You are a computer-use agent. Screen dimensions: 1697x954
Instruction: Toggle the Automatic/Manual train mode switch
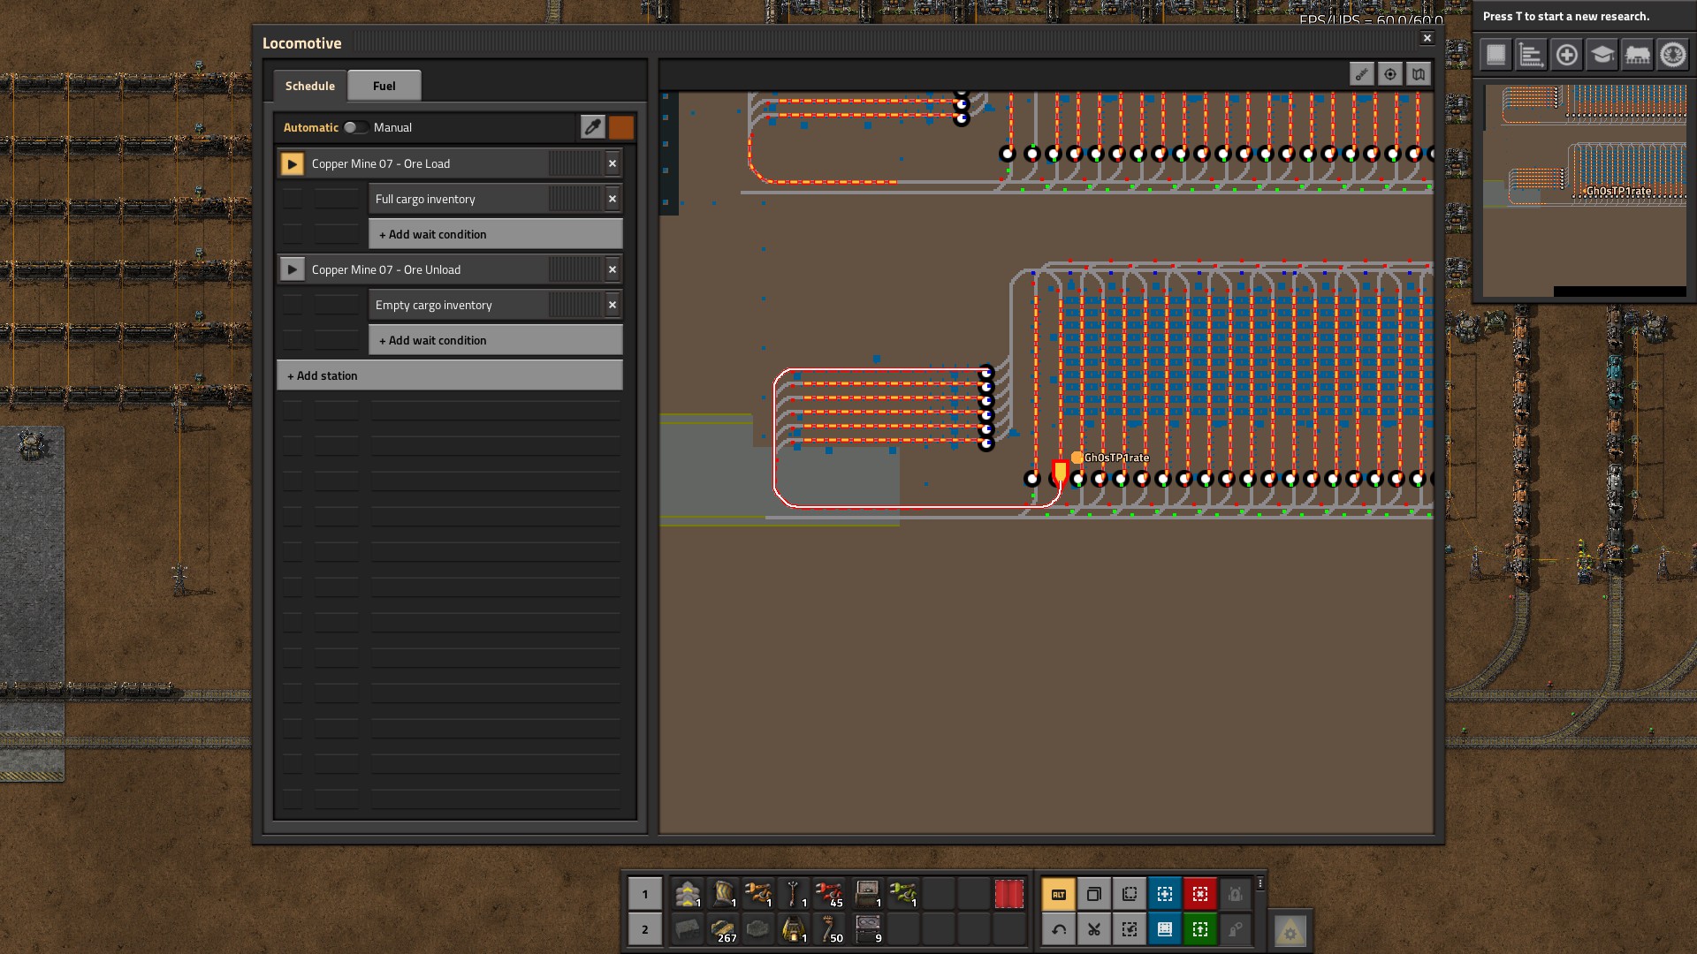[355, 127]
